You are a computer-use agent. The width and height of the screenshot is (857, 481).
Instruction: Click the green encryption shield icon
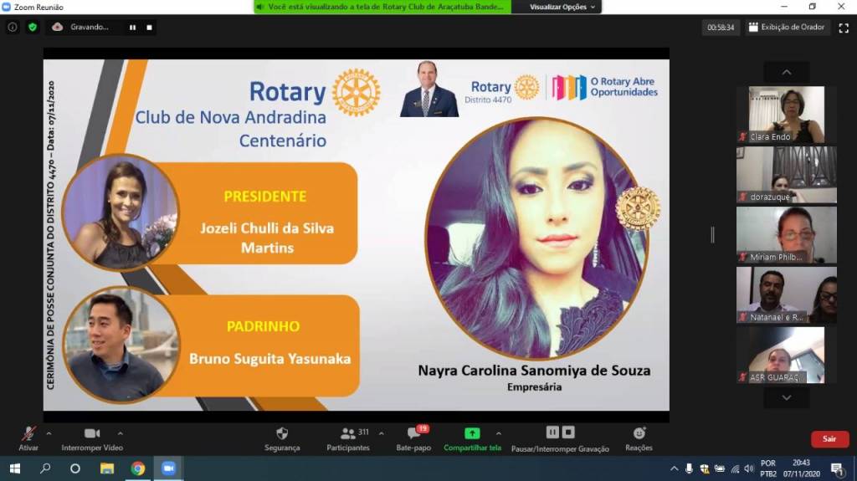(x=33, y=27)
